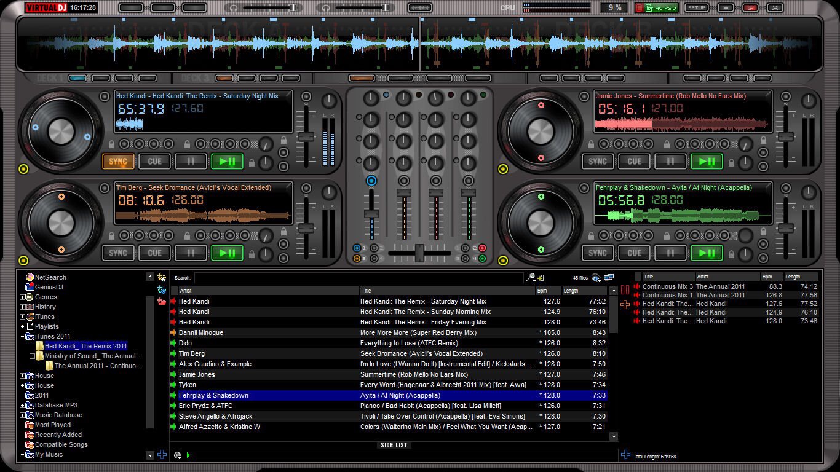
Task: Click the green AC PSU indicator
Action: coord(662,8)
